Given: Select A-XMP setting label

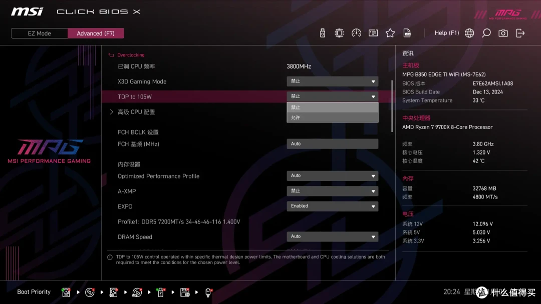Looking at the screenshot, I should pos(127,191).
